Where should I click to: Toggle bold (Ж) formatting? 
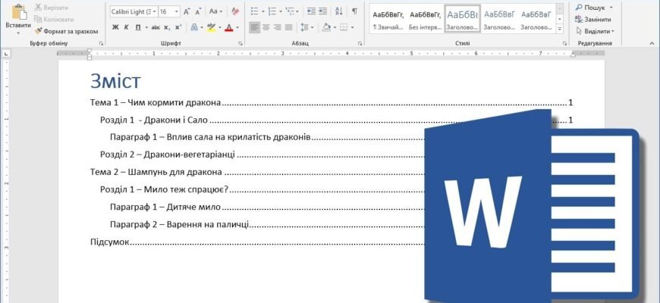(x=115, y=27)
